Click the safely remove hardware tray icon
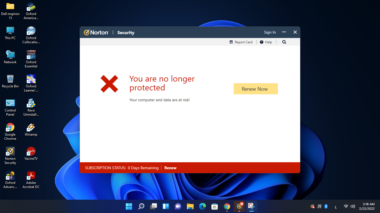Viewport: 380px width, 213px height. [x=319, y=206]
